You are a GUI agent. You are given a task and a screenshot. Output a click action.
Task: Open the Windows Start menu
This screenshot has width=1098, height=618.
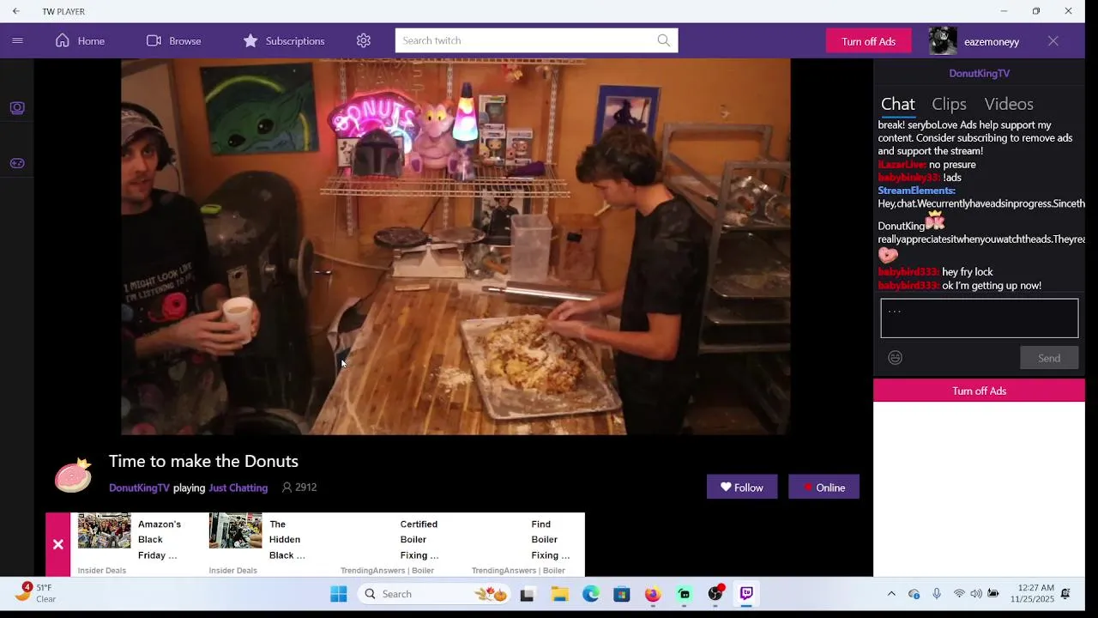coord(339,594)
